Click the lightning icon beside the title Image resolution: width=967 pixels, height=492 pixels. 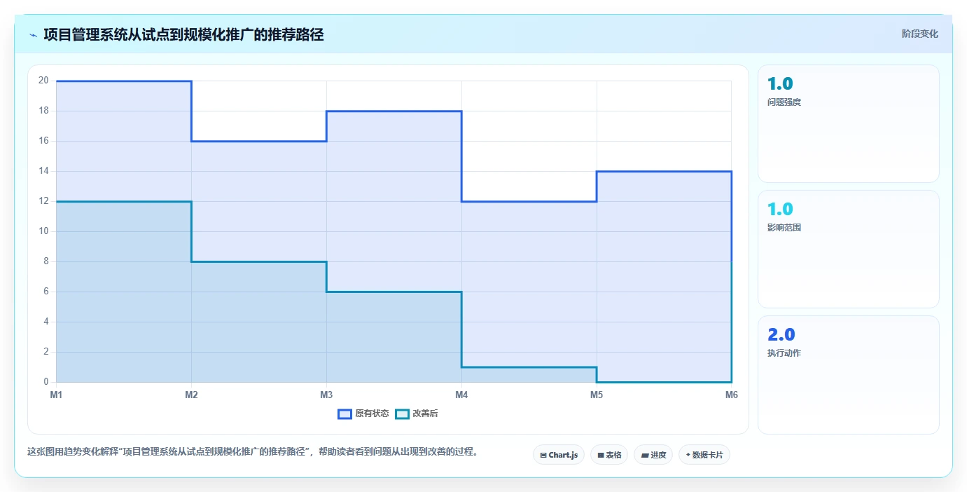(33, 35)
